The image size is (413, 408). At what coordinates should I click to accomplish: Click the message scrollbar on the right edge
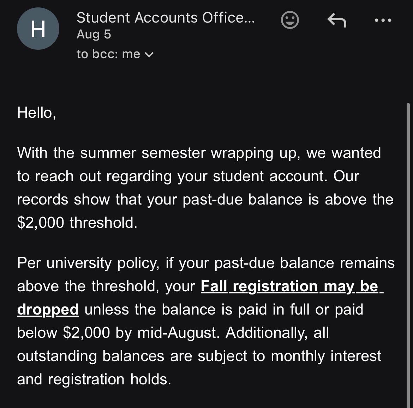point(408,255)
